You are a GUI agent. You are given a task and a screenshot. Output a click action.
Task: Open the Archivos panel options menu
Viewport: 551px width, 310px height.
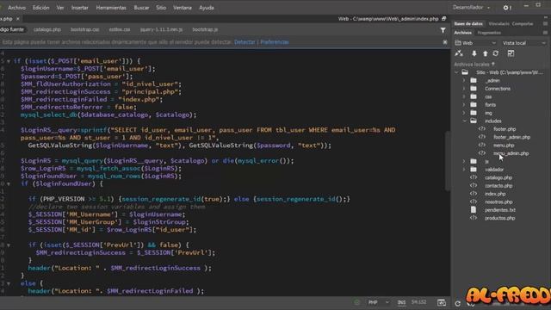(545, 33)
